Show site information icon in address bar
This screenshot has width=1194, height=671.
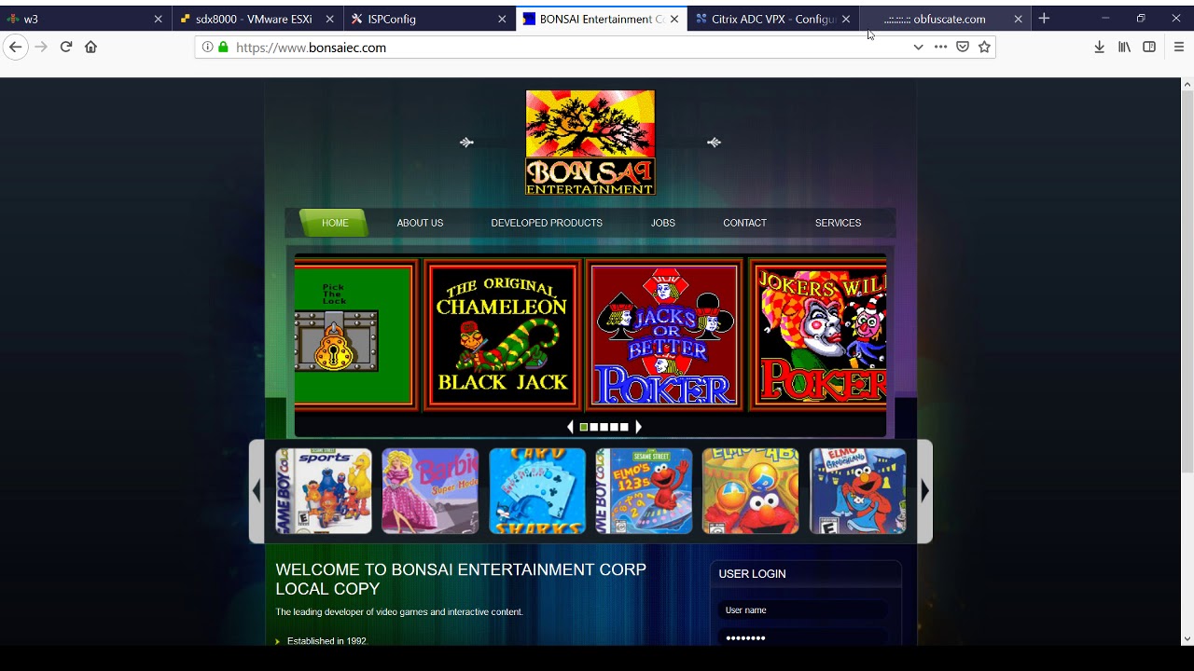click(x=207, y=47)
